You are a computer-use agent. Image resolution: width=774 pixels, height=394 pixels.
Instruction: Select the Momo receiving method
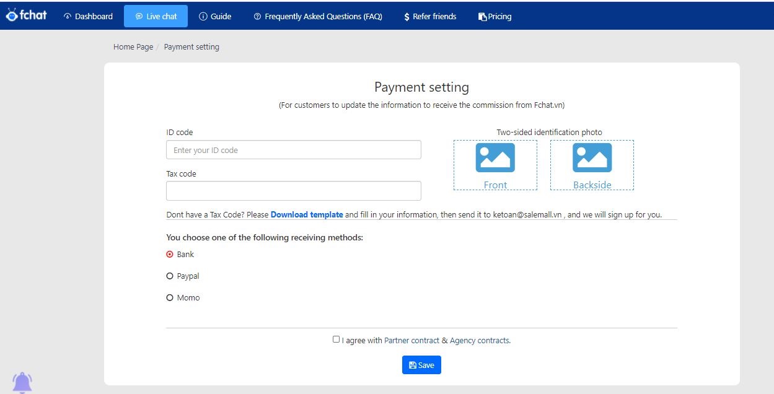170,298
